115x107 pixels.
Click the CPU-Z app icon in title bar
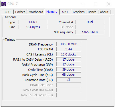(4, 4)
